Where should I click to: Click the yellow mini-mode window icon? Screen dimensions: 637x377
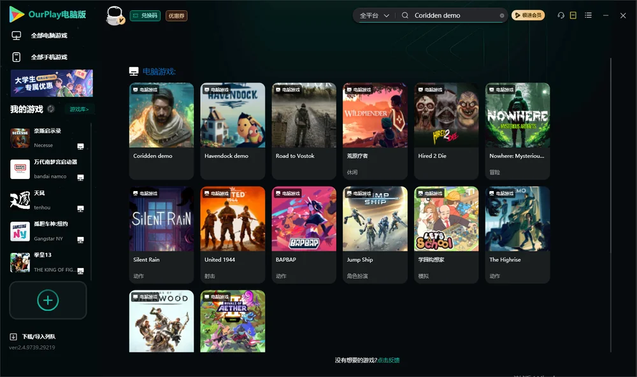click(573, 15)
